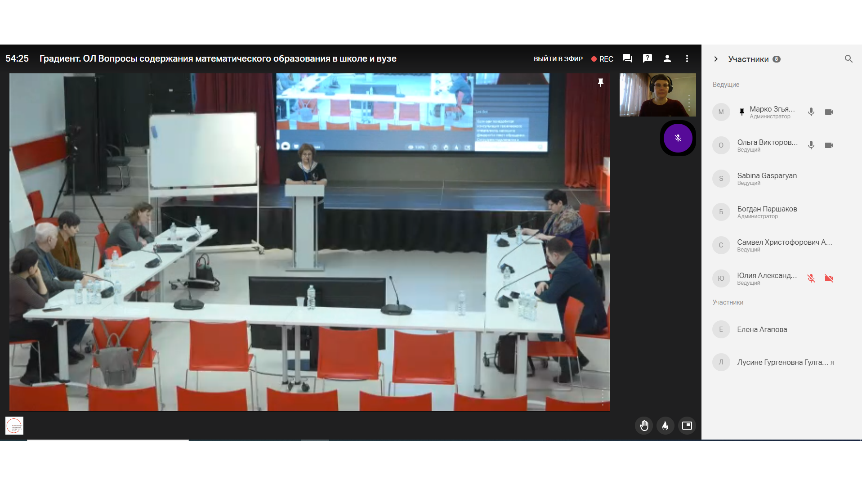Viewport: 862px width, 485px height.
Task: Collapse the Участники side panel chevron
Action: pos(715,59)
